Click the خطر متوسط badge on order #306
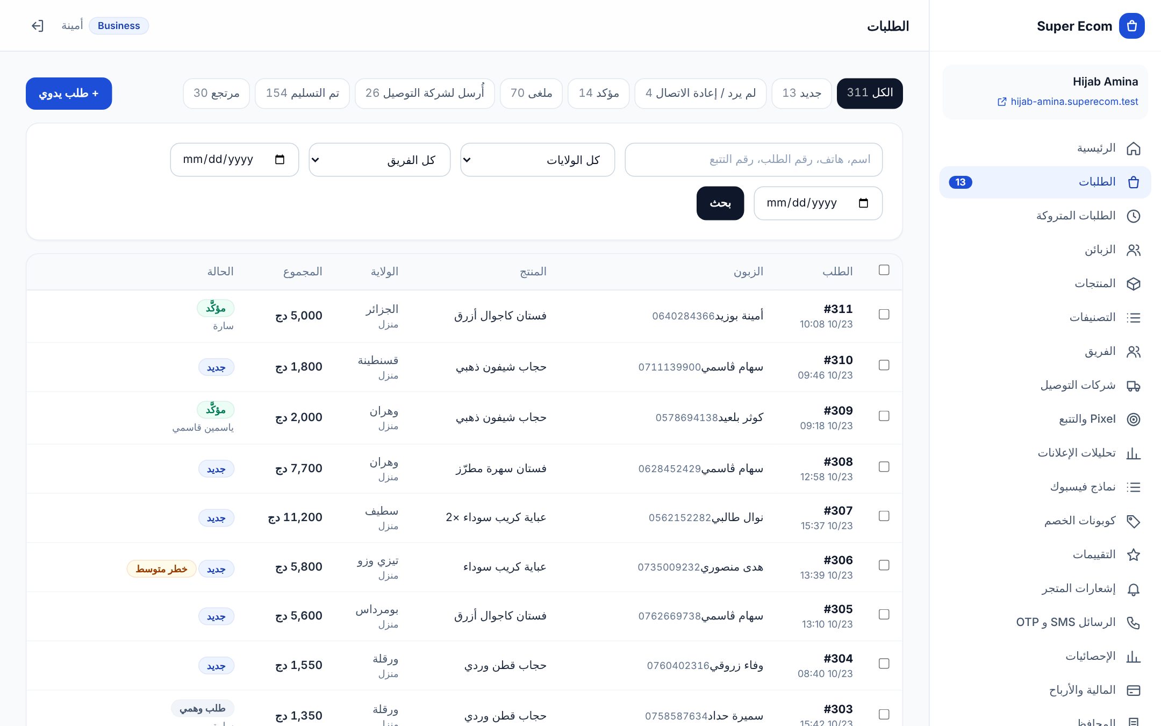This screenshot has width=1161, height=726. click(x=161, y=569)
